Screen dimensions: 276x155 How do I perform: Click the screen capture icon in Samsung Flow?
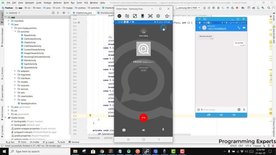pyautogui.click(x=151, y=16)
